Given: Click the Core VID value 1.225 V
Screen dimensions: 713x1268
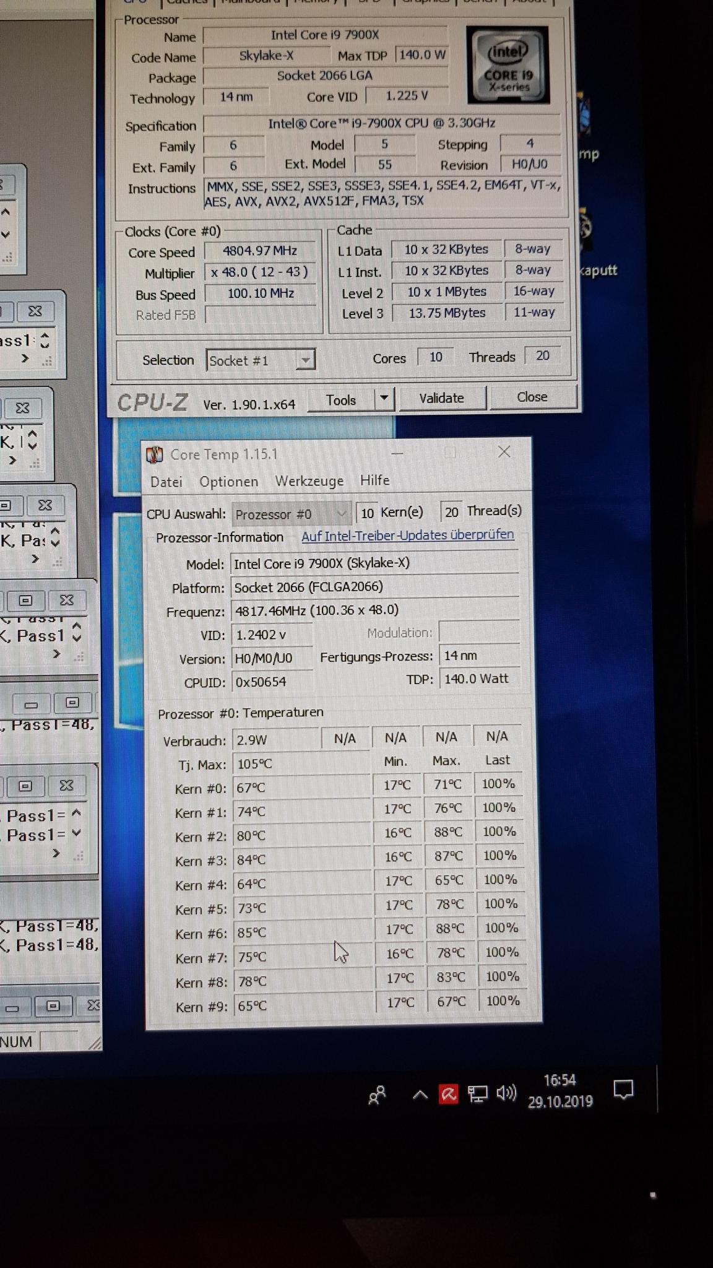Looking at the screenshot, I should 407,96.
